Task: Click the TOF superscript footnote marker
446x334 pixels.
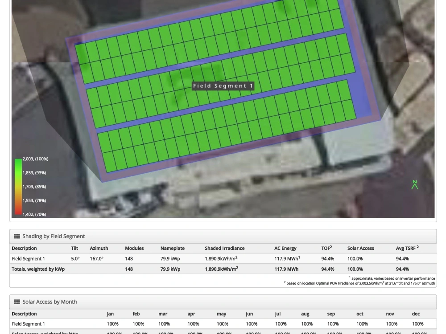Action: coord(331,246)
